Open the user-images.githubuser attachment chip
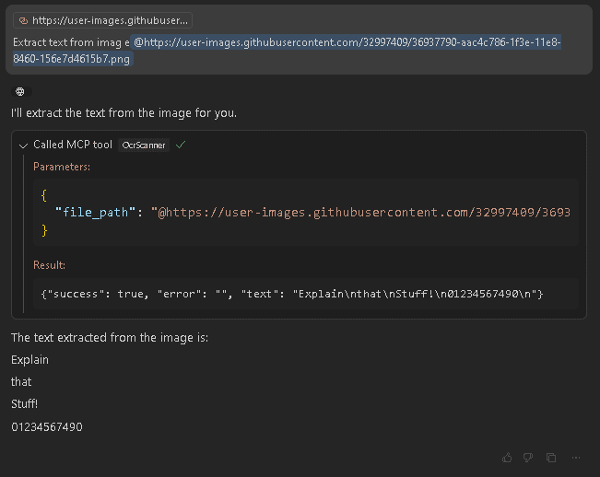This screenshot has width=600, height=477. tap(102, 20)
